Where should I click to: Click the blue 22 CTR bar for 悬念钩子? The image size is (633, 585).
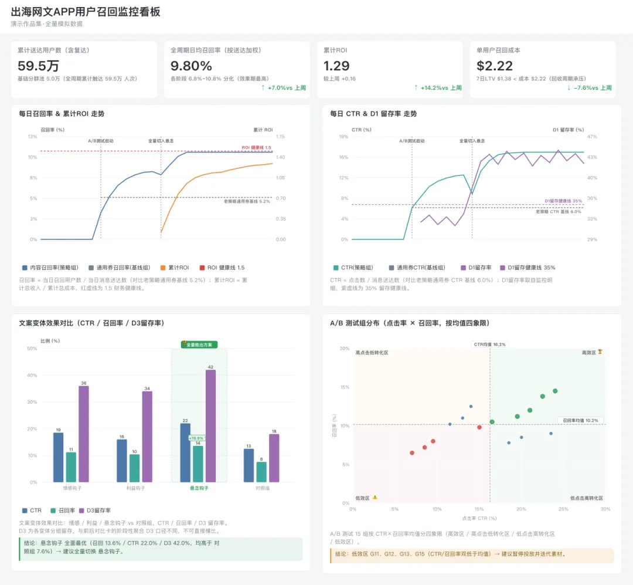click(x=185, y=453)
